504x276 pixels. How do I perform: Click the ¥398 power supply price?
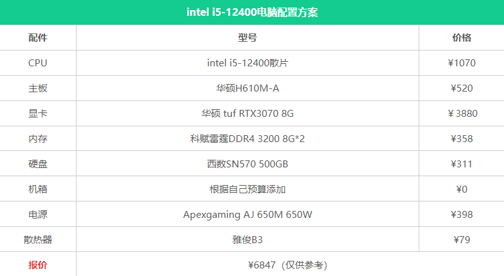coord(462,214)
